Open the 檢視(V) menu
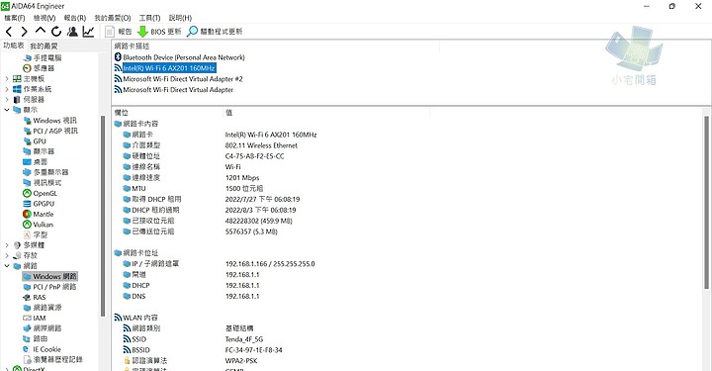 (x=44, y=18)
